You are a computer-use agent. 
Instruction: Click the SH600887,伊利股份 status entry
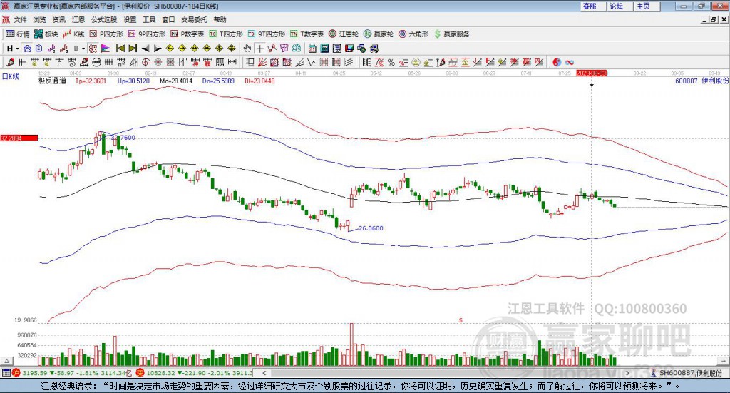687,373
